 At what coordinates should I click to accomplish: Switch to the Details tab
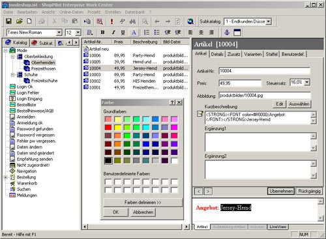click(x=217, y=54)
